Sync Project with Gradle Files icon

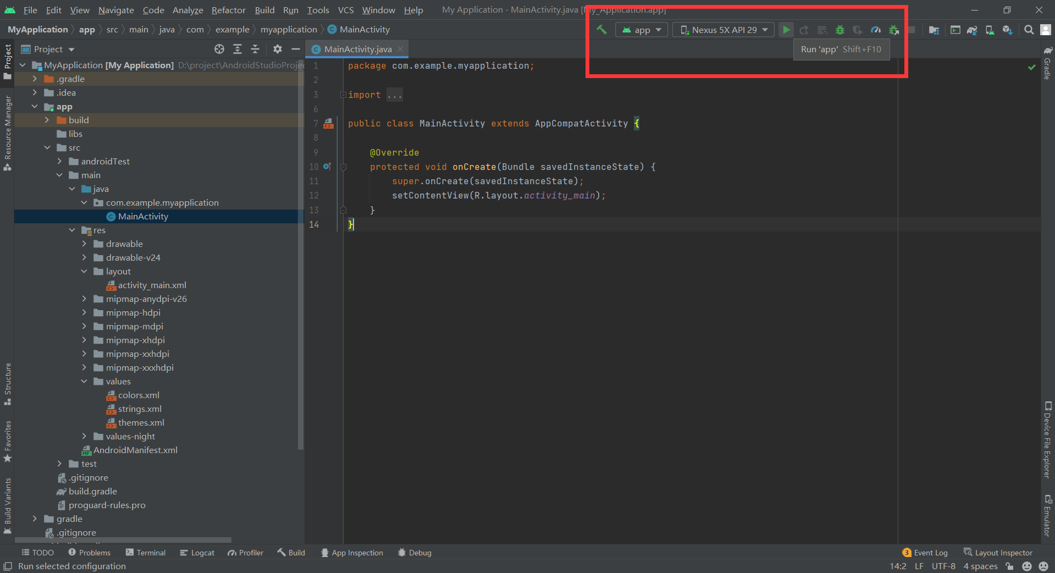point(973,30)
